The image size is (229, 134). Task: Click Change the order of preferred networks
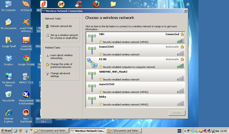click(61, 66)
